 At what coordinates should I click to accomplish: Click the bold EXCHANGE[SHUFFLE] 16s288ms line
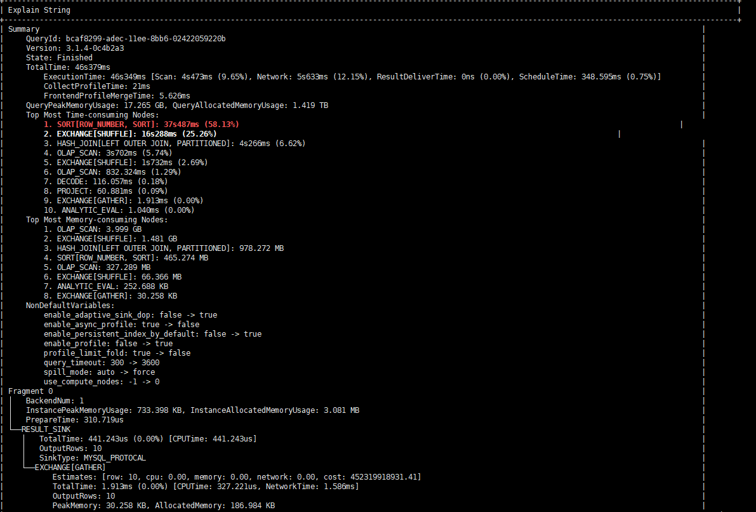pyautogui.click(x=130, y=134)
